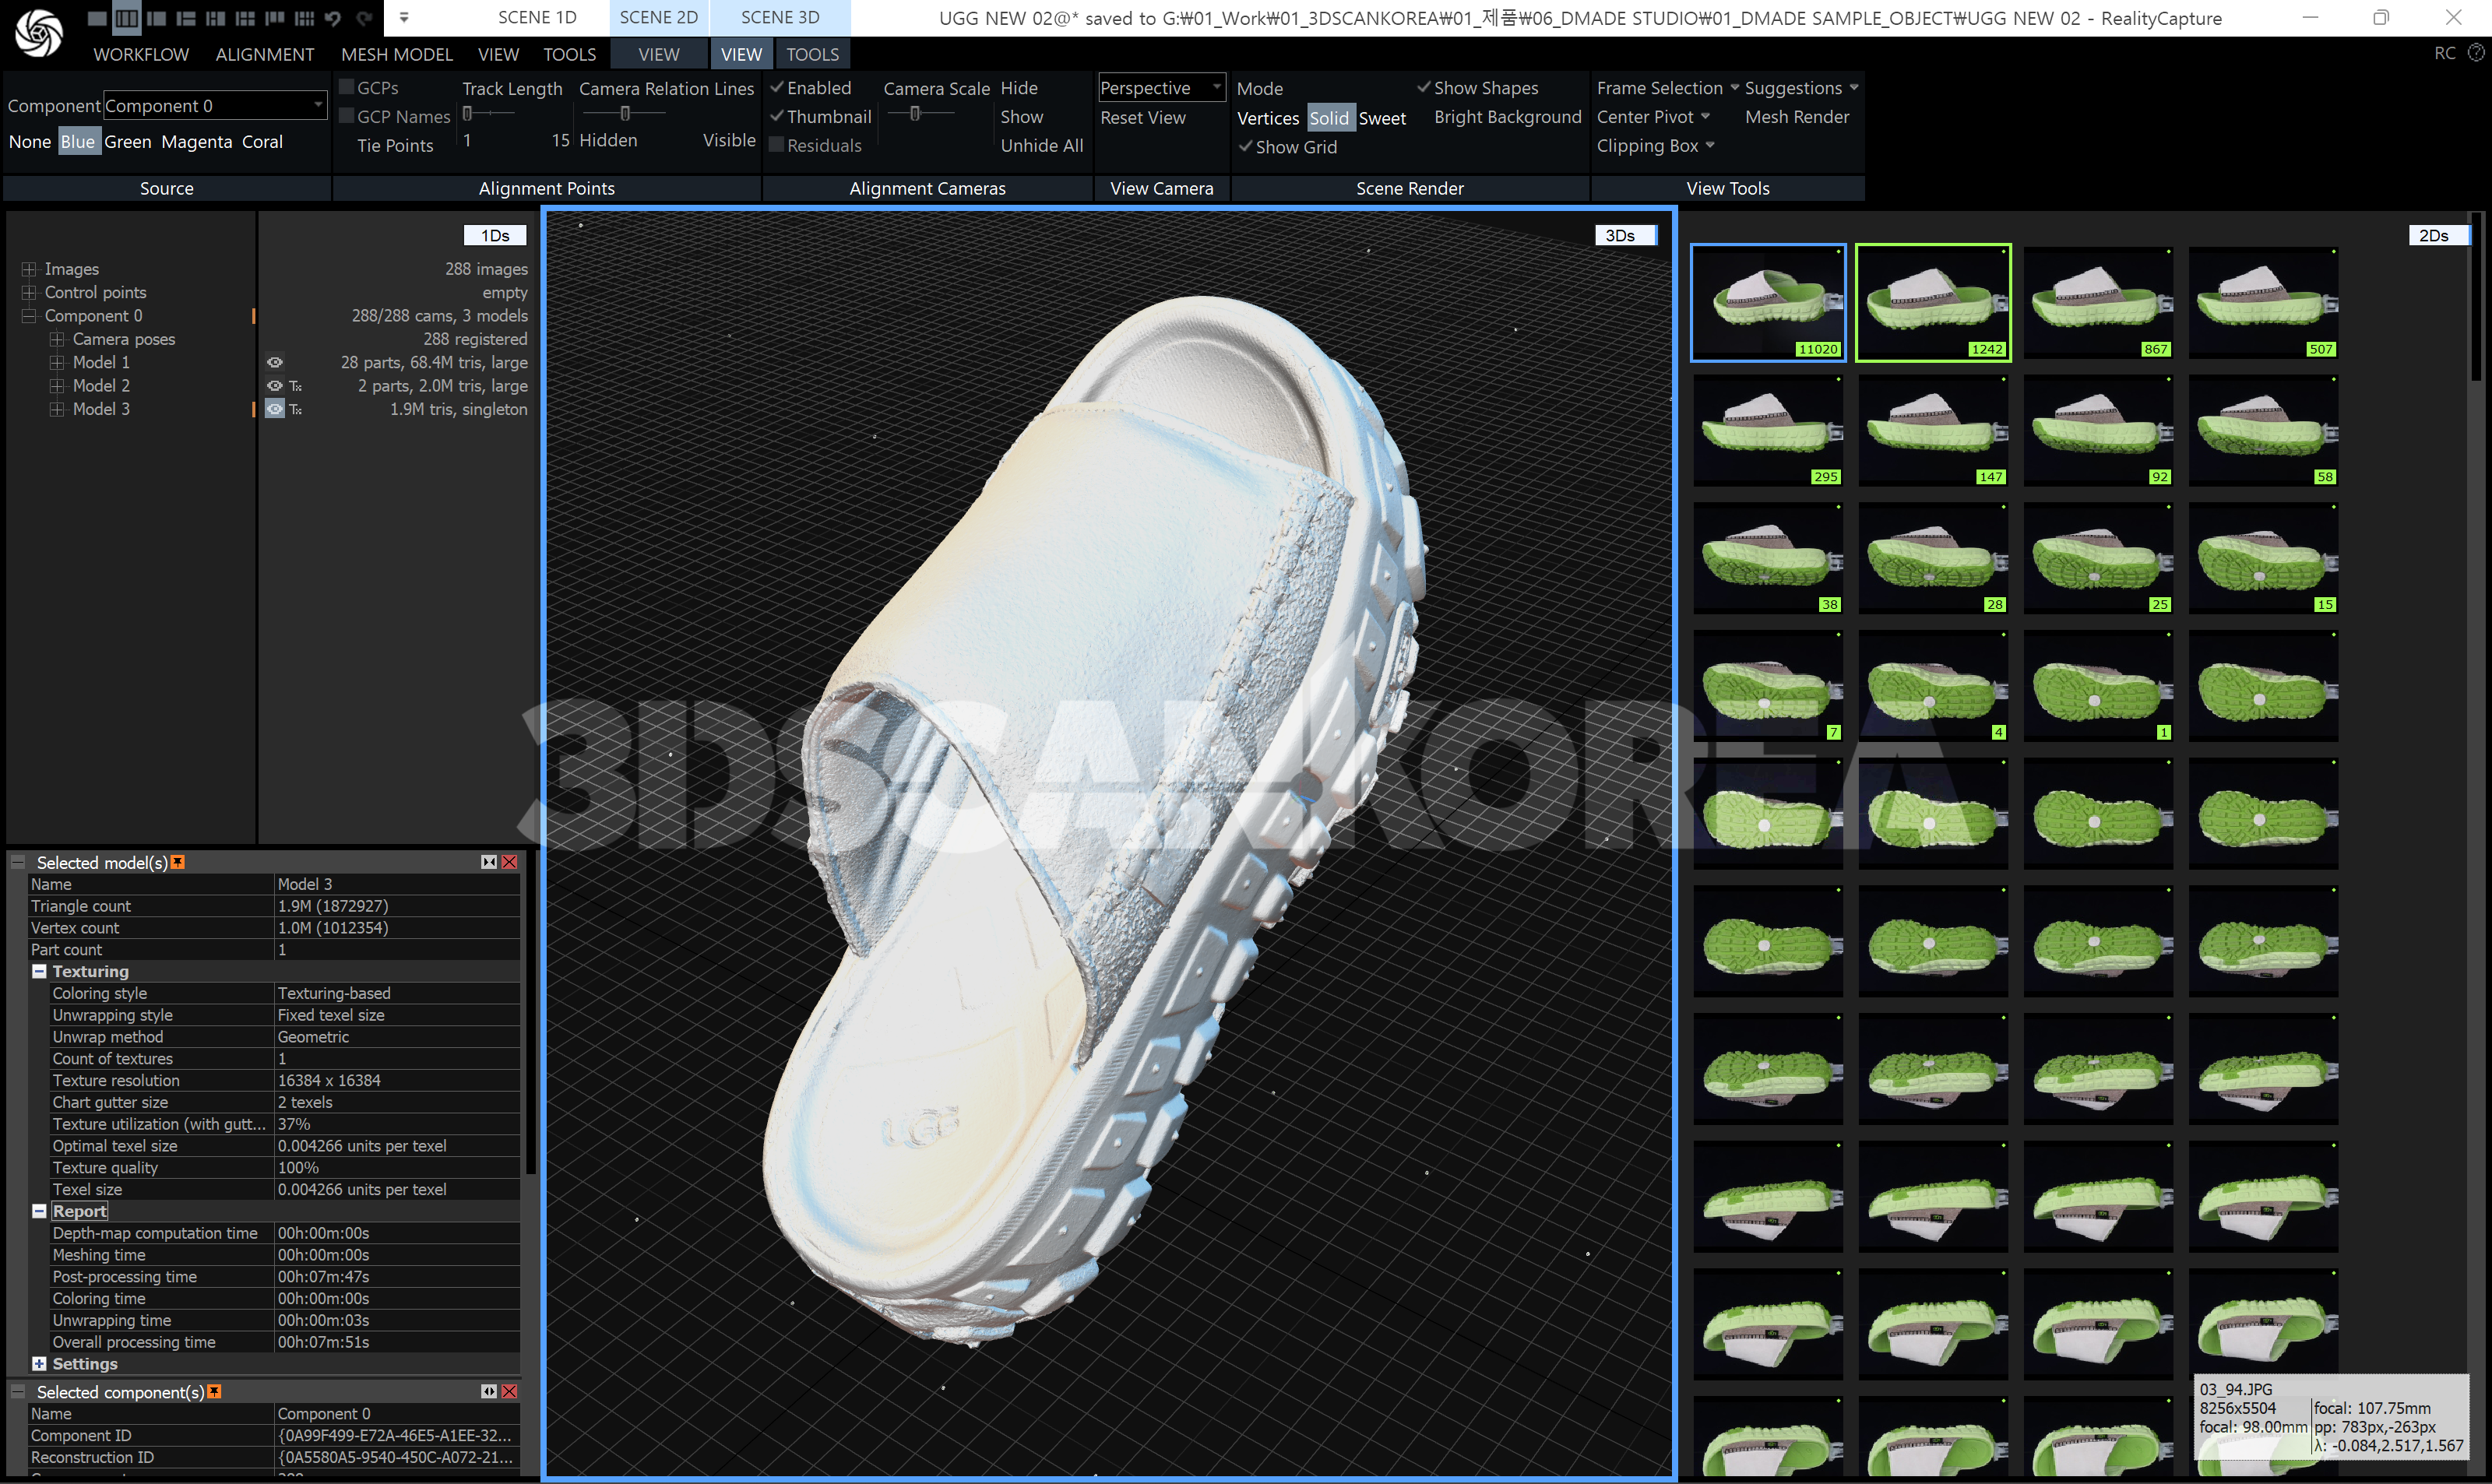
Task: Close the Selected model(s) panel
Action: [x=510, y=862]
